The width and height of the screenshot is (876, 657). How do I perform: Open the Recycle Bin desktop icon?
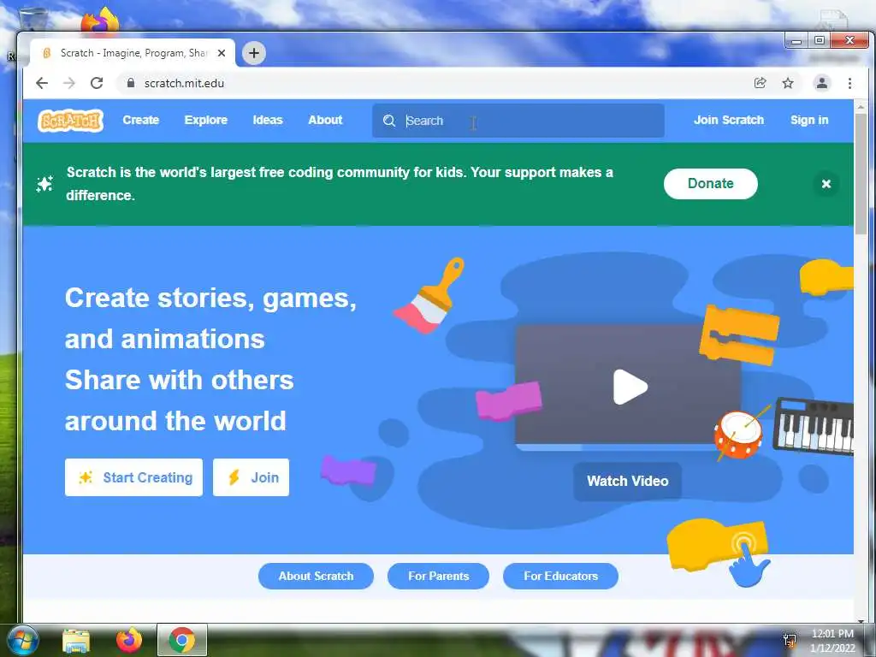click(x=33, y=21)
